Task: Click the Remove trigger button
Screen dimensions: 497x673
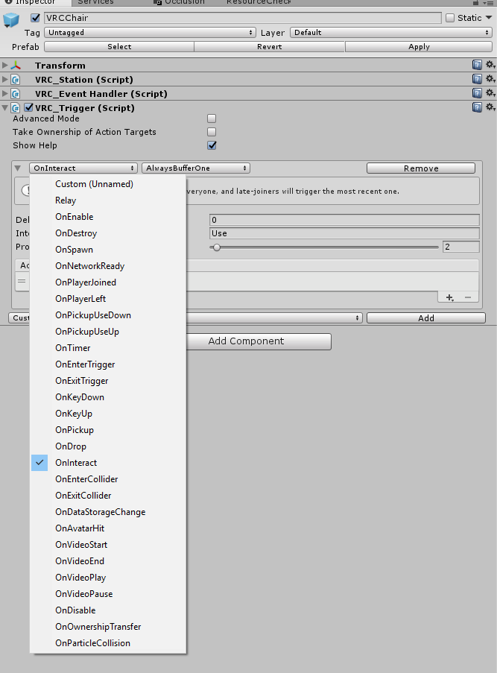Action: [421, 168]
